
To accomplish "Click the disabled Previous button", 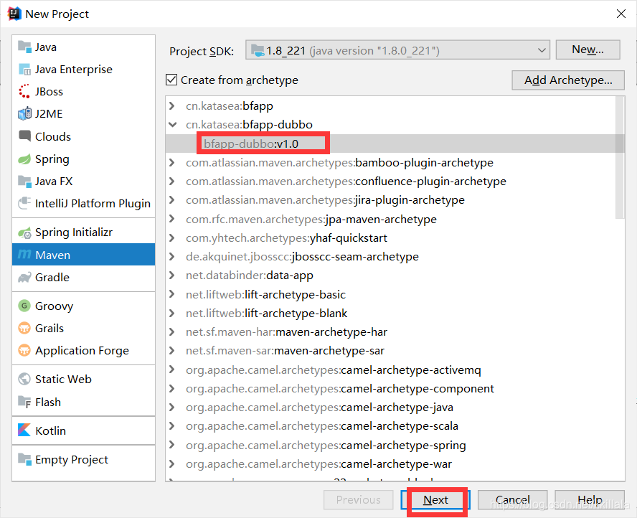I will 359,500.
